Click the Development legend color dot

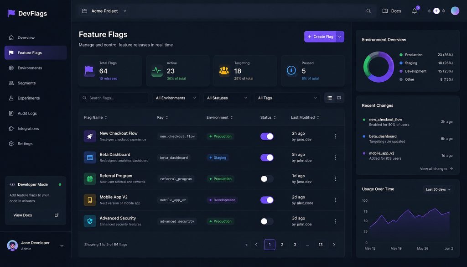pyautogui.click(x=401, y=71)
